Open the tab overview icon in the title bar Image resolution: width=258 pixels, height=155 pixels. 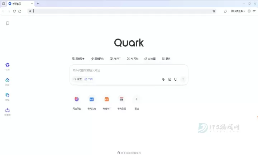[x=4, y=4]
